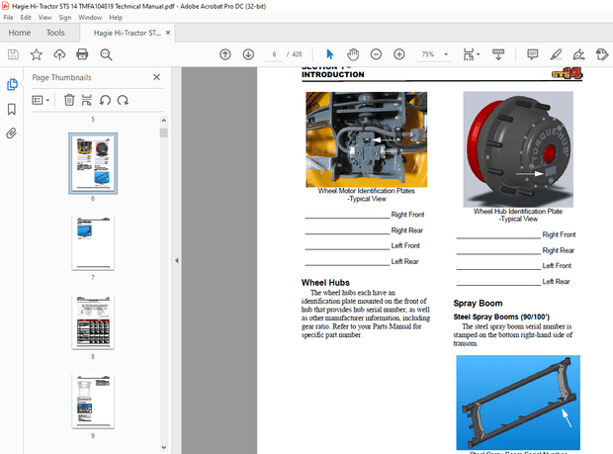Click the wheel motor photo
The width and height of the screenshot is (613, 454).
click(x=366, y=139)
